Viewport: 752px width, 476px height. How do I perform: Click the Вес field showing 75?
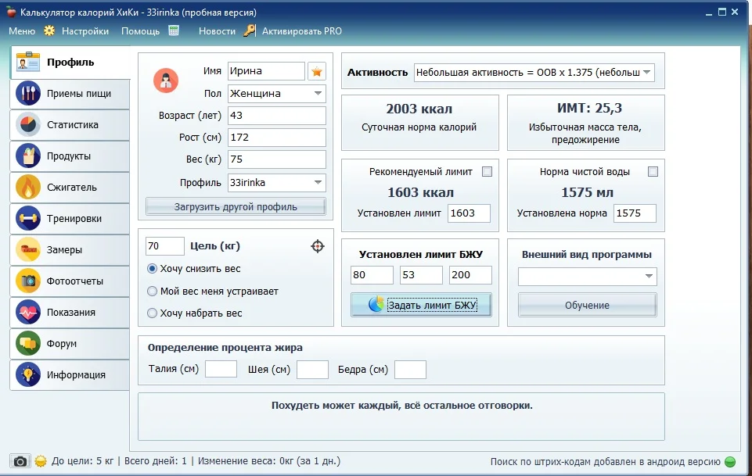pyautogui.click(x=277, y=159)
